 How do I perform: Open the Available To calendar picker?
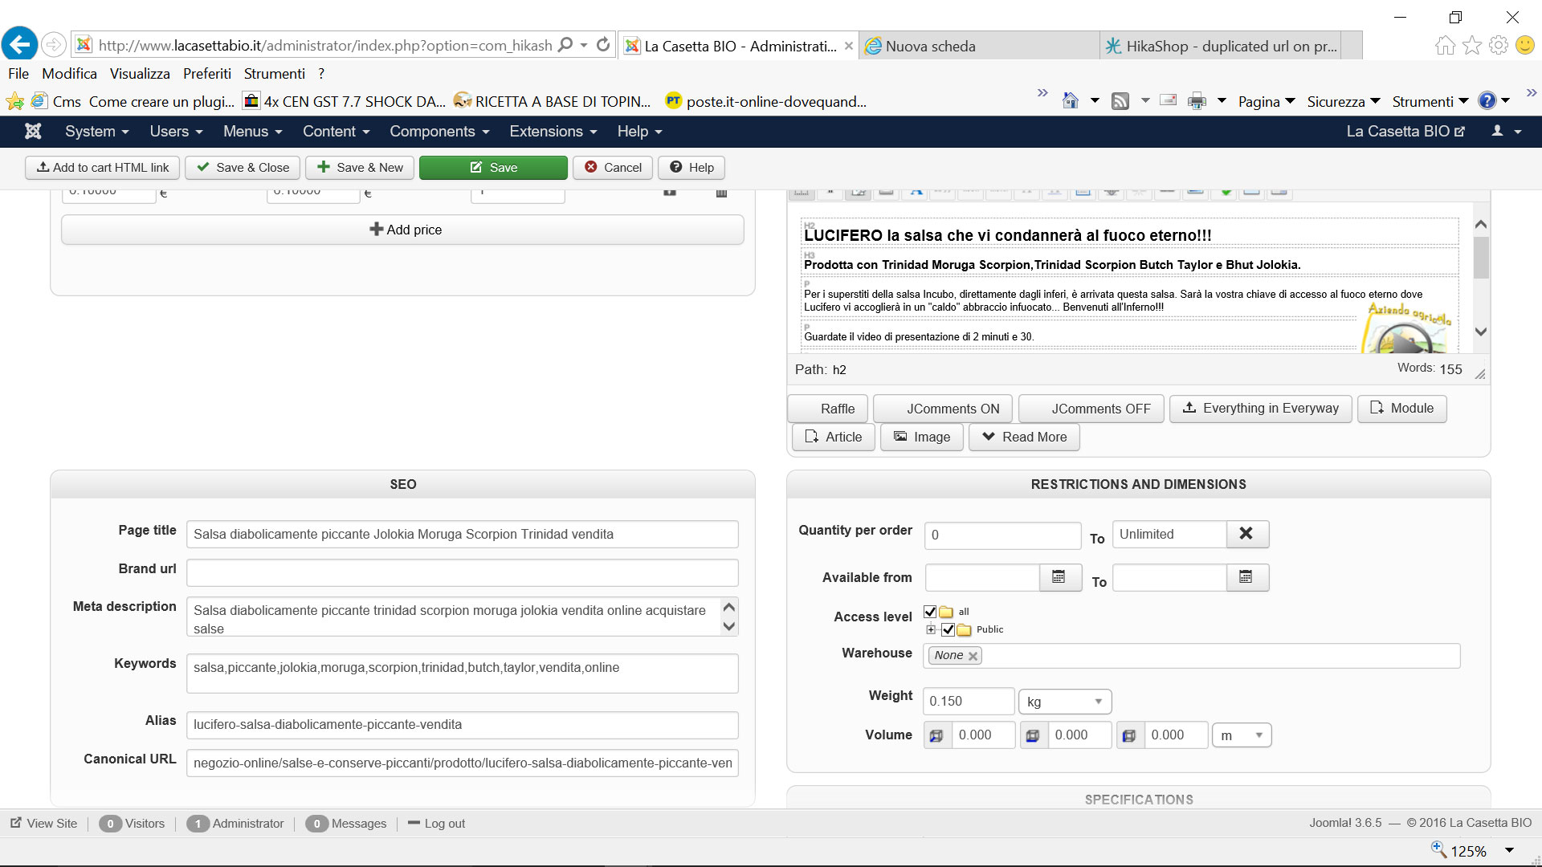(1246, 577)
